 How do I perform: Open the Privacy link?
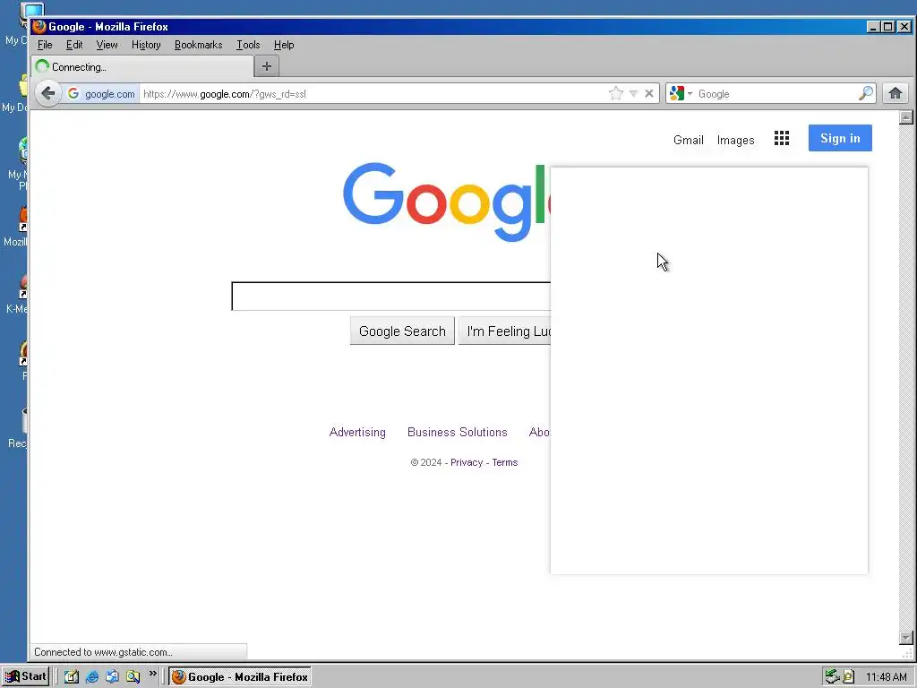click(x=466, y=462)
